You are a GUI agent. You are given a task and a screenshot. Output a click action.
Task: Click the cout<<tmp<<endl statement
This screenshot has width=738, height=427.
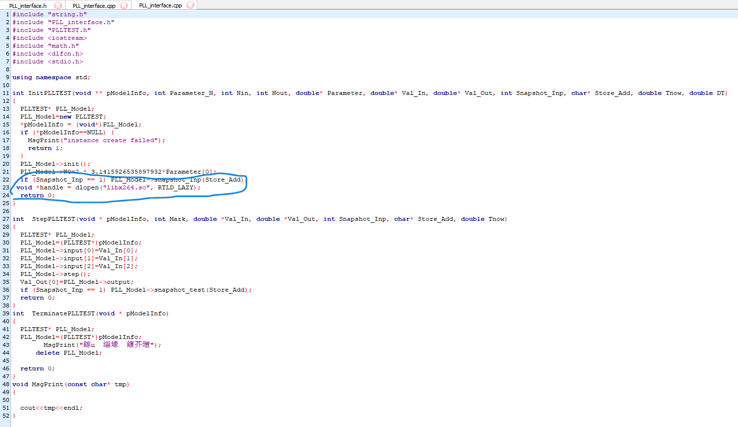coord(51,408)
